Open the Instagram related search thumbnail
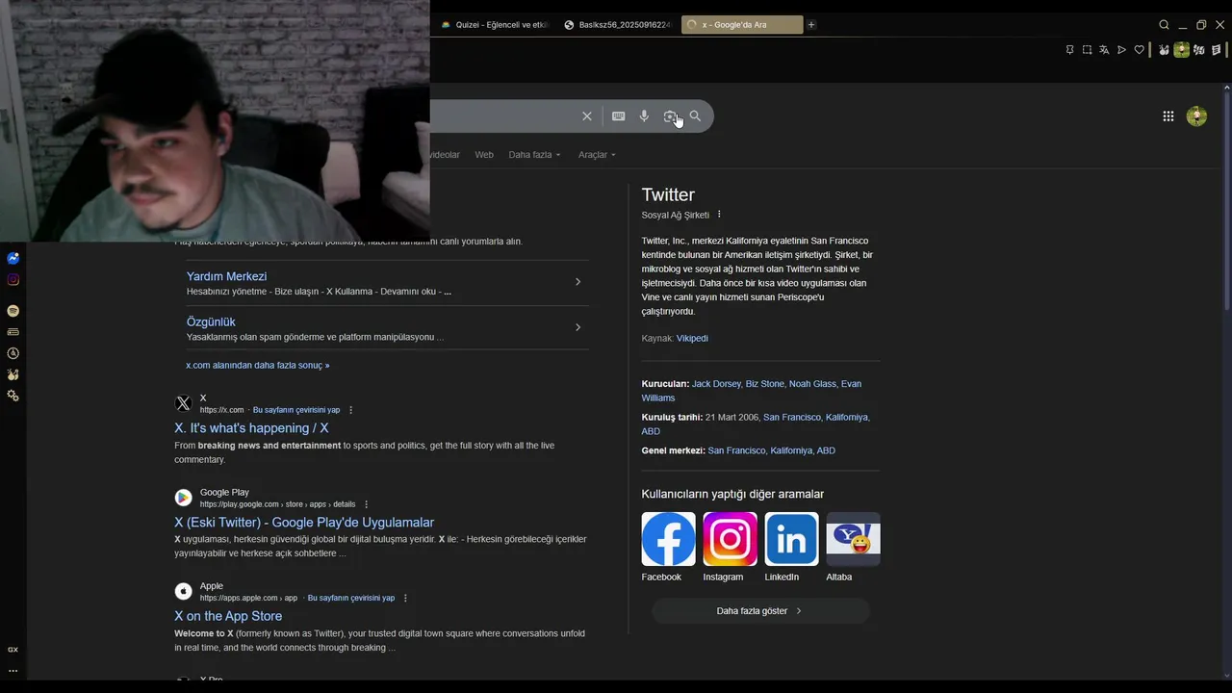The height and width of the screenshot is (693, 1232). pos(730,539)
